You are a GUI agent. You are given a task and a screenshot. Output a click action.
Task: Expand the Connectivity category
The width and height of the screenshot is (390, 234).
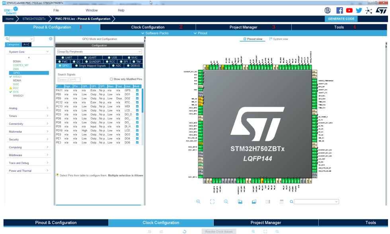coord(17,124)
